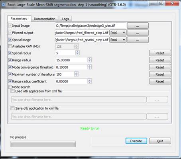Image resolution: width=181 pixels, height=159 pixels.
Task: Reset the Mode convergence threshold value
Action: 160,67
